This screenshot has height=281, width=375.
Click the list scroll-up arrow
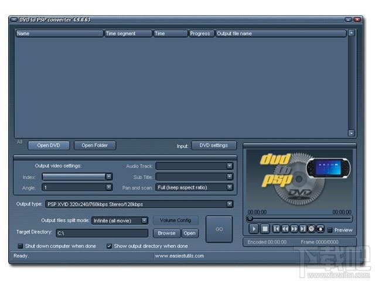tap(352, 33)
